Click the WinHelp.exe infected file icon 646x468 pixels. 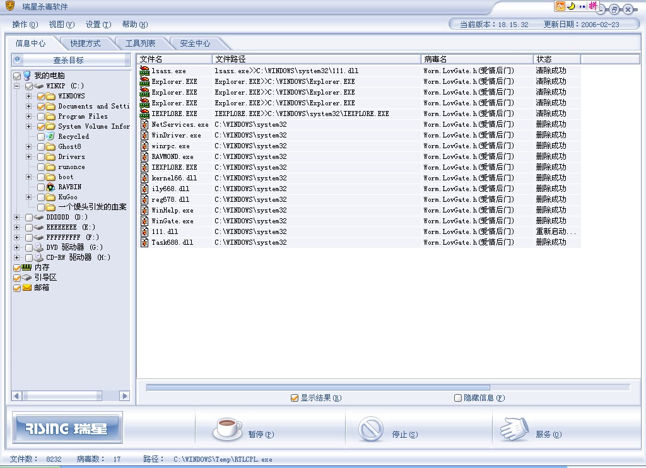pyautogui.click(x=144, y=209)
